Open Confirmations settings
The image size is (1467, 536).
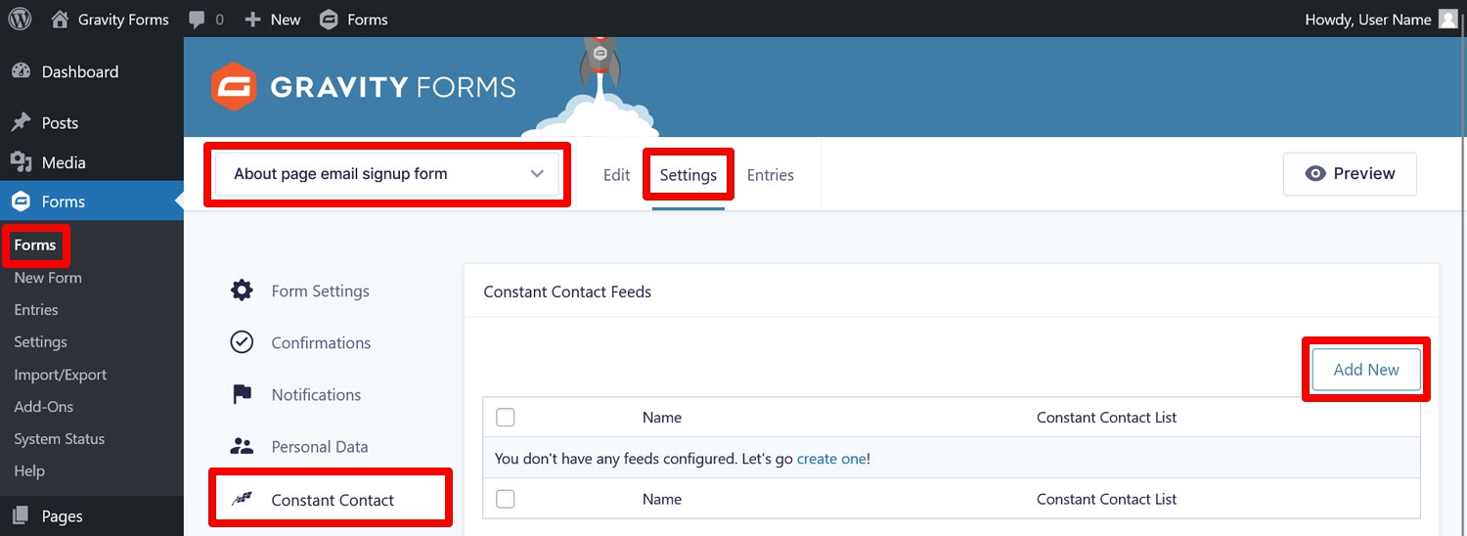click(x=321, y=342)
